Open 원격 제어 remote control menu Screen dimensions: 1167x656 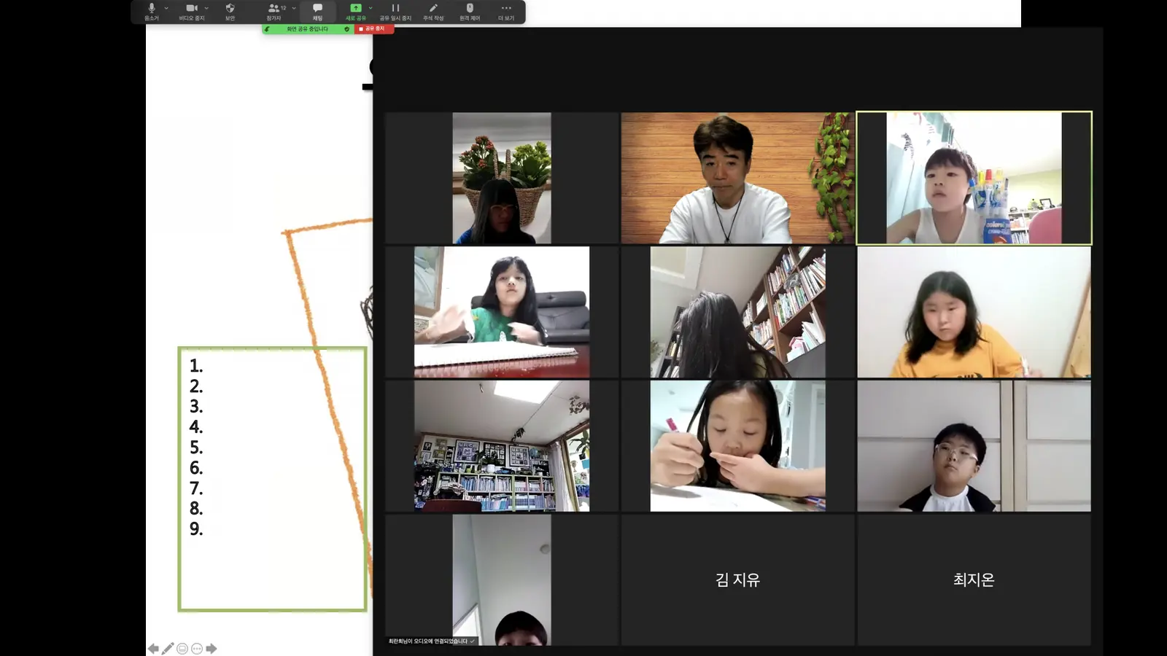(x=470, y=12)
